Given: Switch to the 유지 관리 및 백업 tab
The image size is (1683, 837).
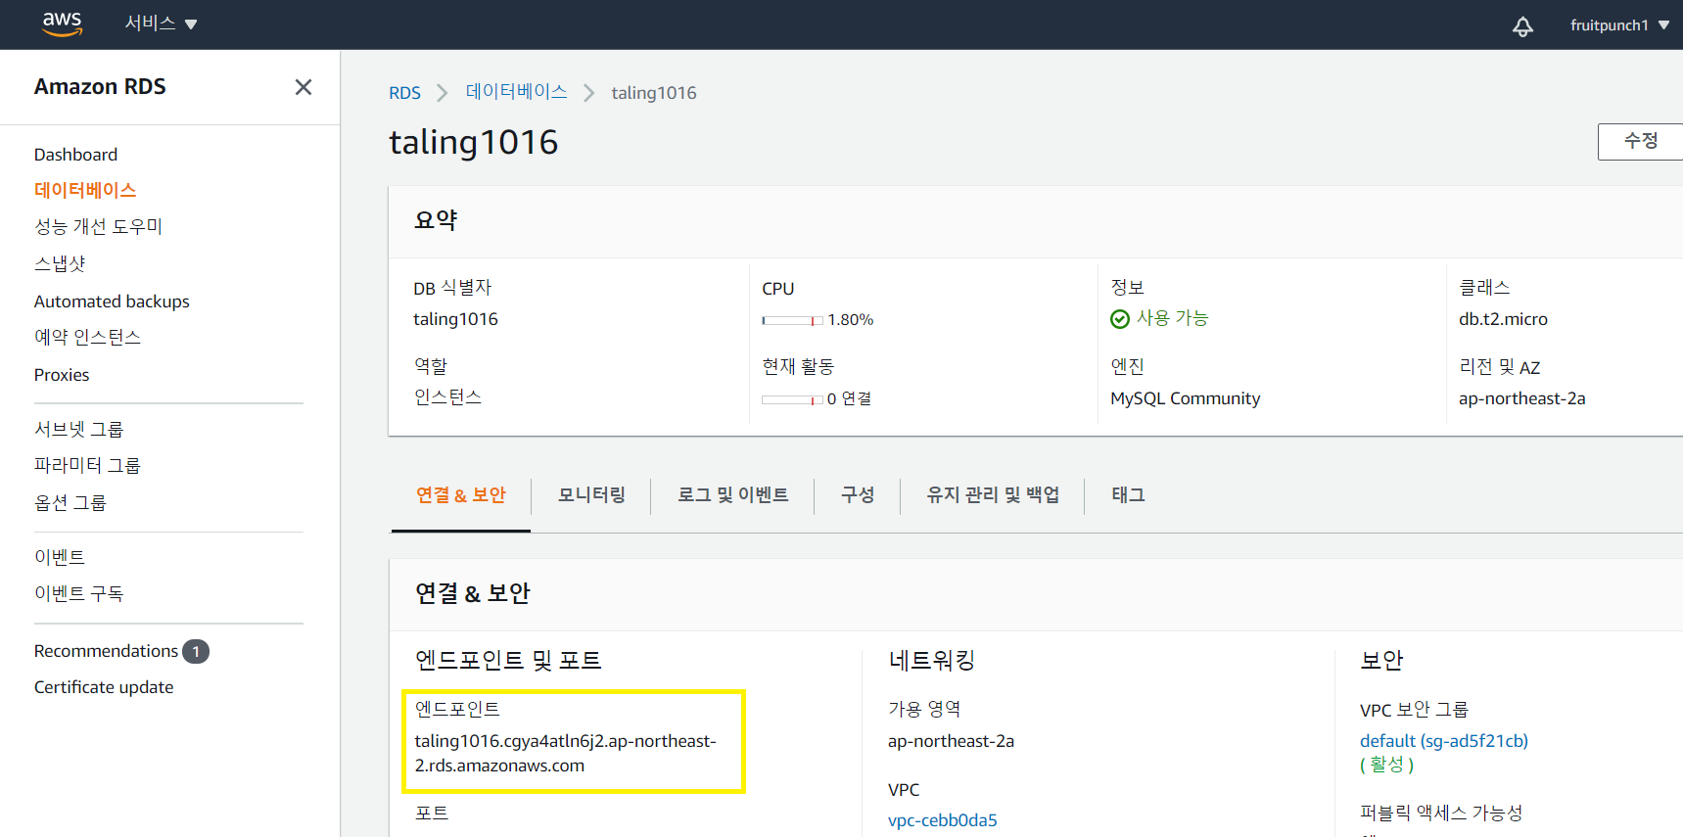Looking at the screenshot, I should point(993,495).
